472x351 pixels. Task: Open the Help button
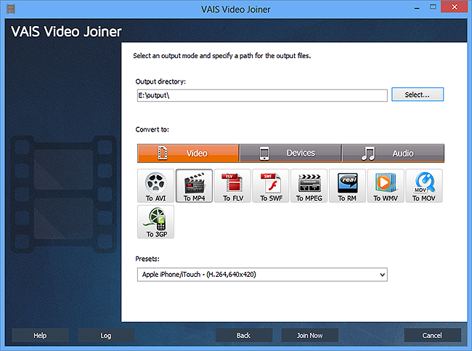pos(40,335)
